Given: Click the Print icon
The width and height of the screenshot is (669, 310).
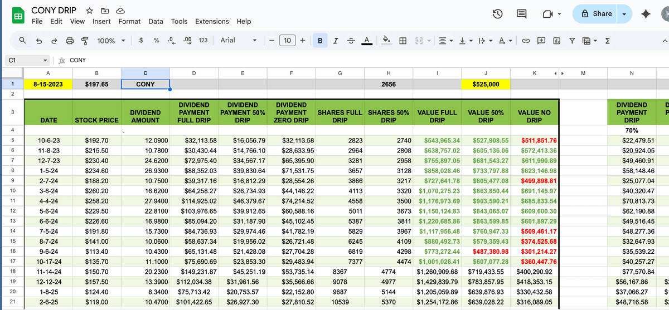Looking at the screenshot, I should coord(70,41).
